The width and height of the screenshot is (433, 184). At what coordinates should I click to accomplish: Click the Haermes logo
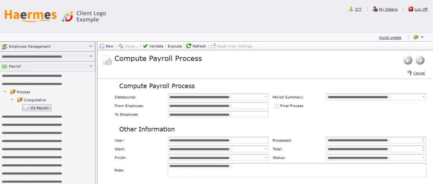pyautogui.click(x=30, y=16)
